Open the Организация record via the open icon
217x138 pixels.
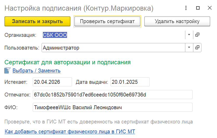[x=197, y=35]
